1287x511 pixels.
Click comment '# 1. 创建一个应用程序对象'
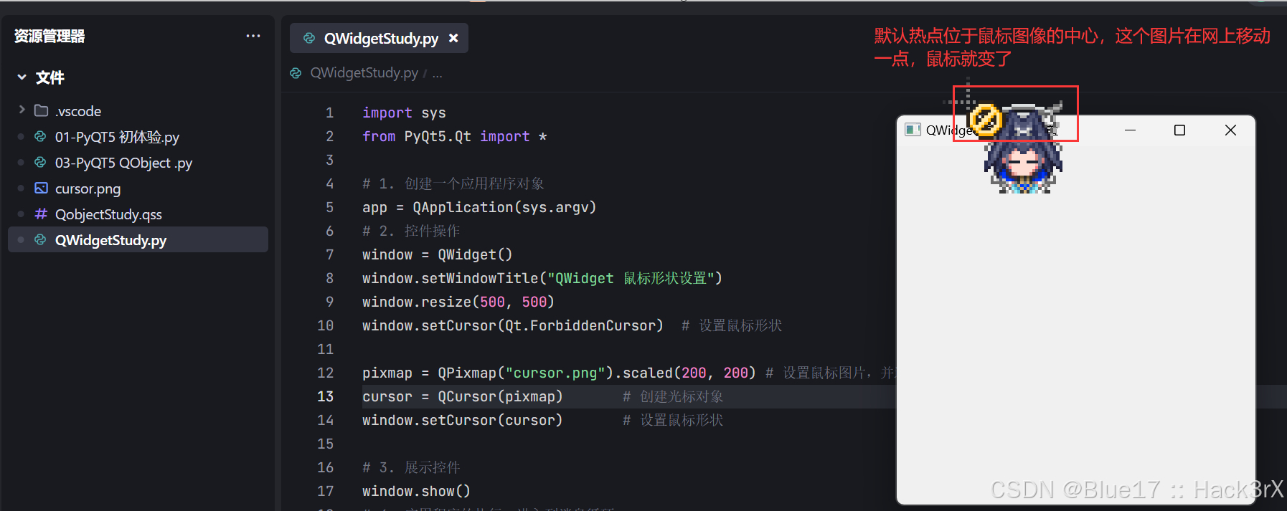453,183
